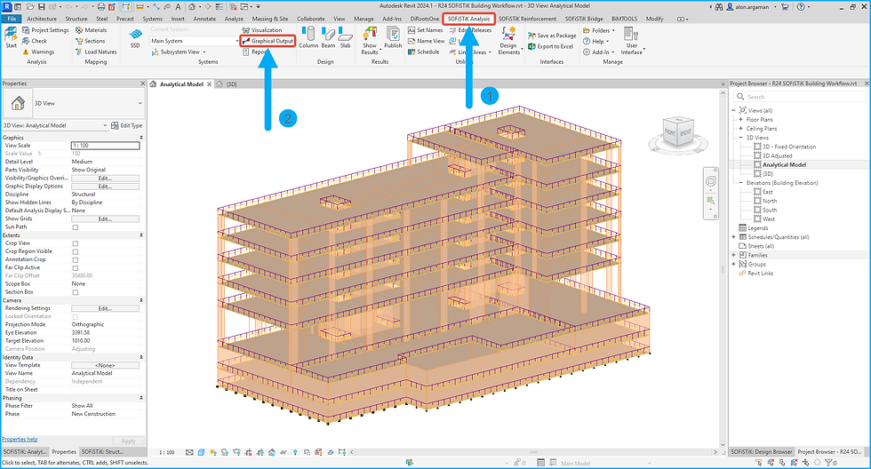
Task: Expand the Floor Plans tree node
Action: pyautogui.click(x=740, y=119)
